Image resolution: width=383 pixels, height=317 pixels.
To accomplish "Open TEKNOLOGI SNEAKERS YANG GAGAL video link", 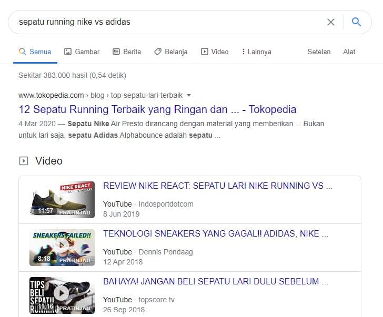I will pyautogui.click(x=216, y=233).
